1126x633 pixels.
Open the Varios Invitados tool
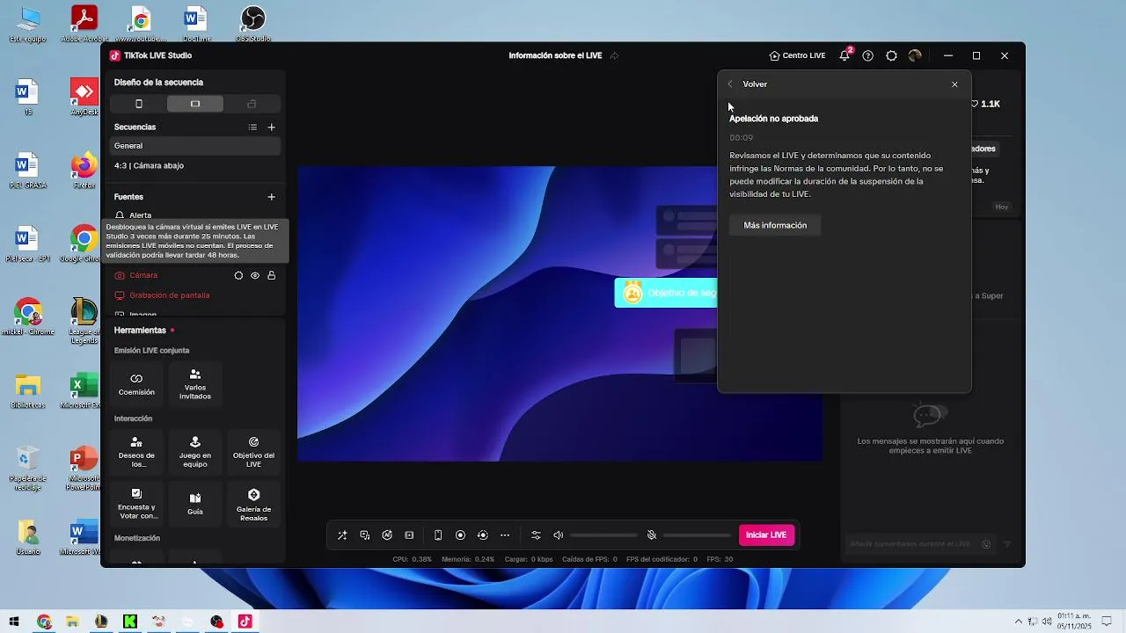195,384
